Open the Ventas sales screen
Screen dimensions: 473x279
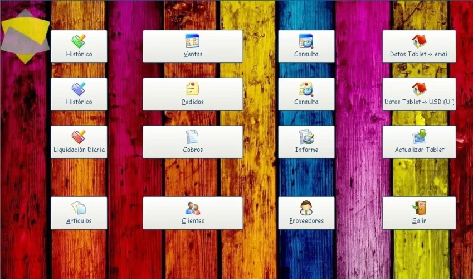pyautogui.click(x=193, y=46)
